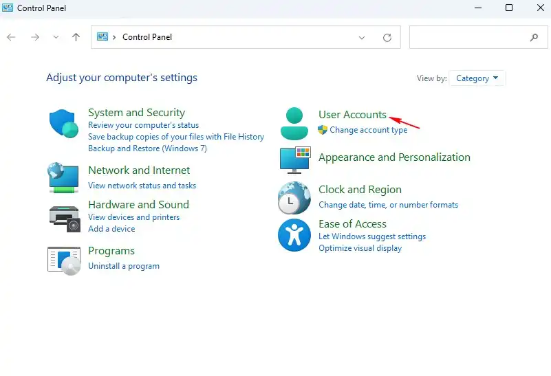Viewport: 551px width, 376px height.
Task: Go back with the back arrow
Action: 11,37
